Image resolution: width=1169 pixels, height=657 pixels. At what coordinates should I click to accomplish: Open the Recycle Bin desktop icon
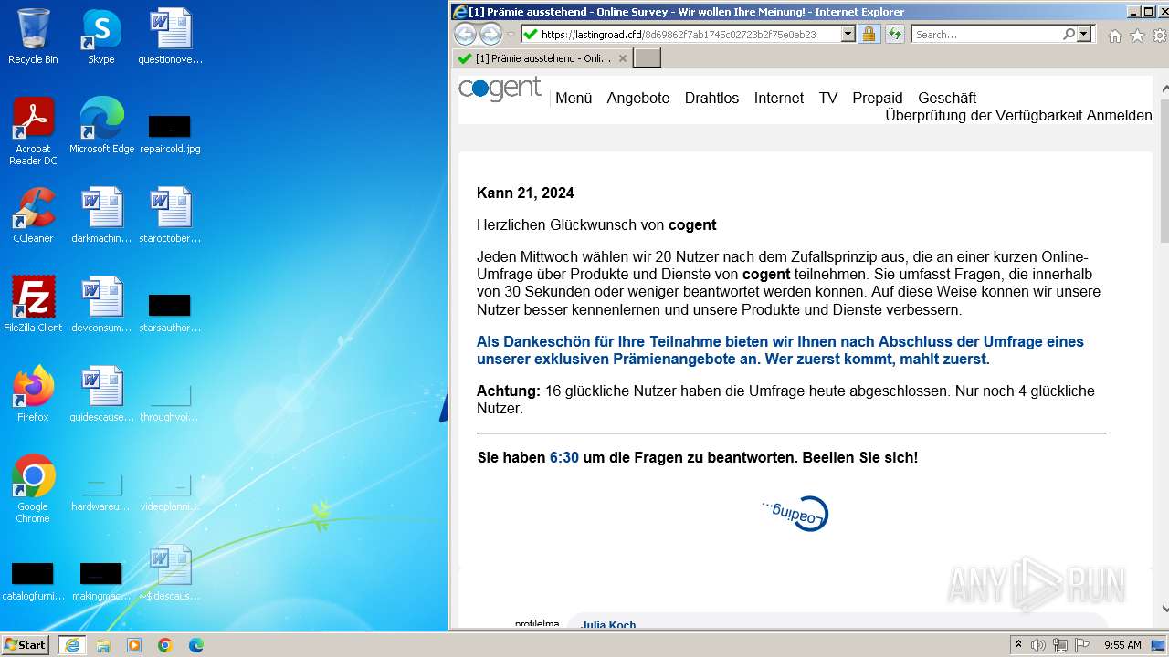33,36
